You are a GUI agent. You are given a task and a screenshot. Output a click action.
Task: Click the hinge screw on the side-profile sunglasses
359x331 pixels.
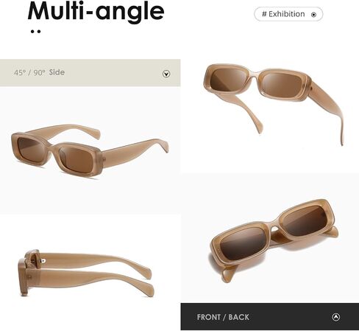[43, 261]
